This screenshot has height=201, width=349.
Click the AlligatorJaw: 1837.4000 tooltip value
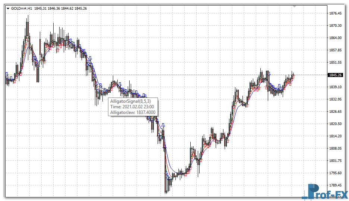click(x=133, y=112)
